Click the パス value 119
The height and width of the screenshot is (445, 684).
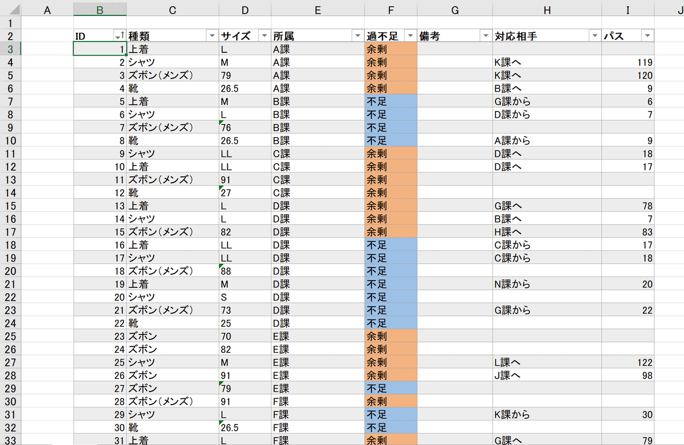[628, 62]
